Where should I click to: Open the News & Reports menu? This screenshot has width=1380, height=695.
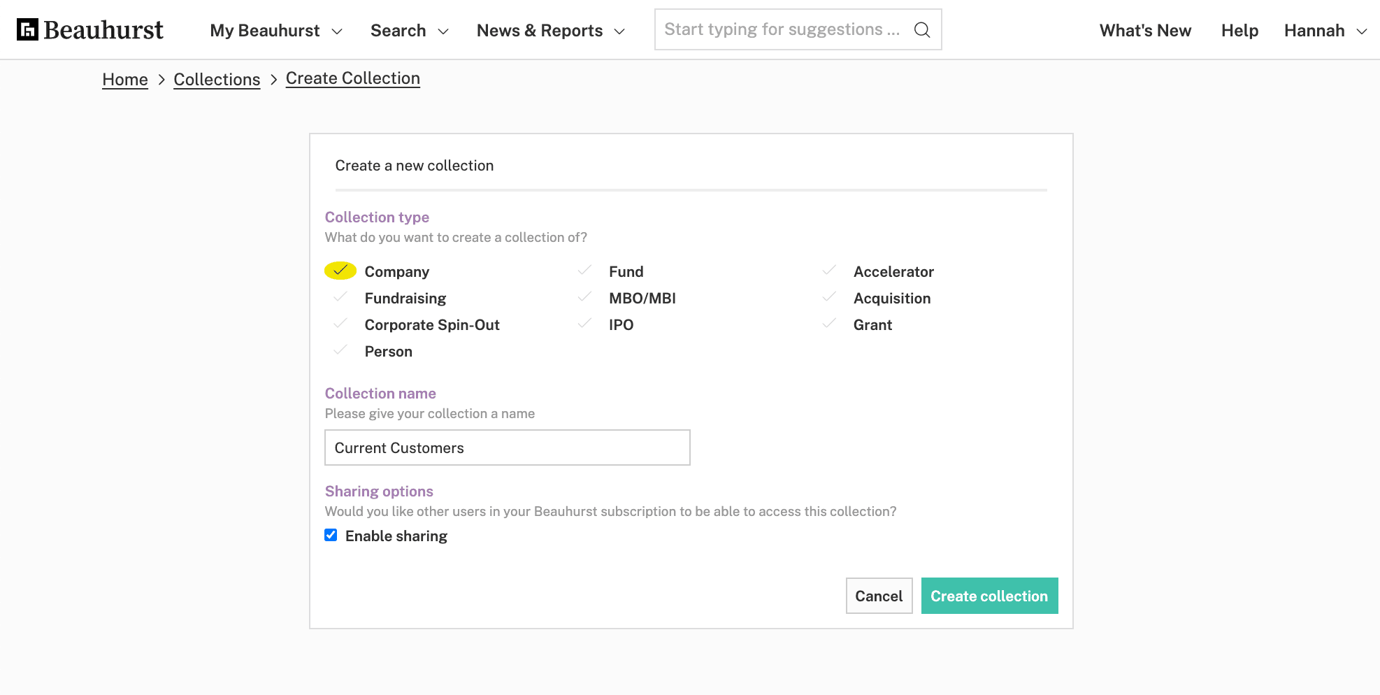551,31
